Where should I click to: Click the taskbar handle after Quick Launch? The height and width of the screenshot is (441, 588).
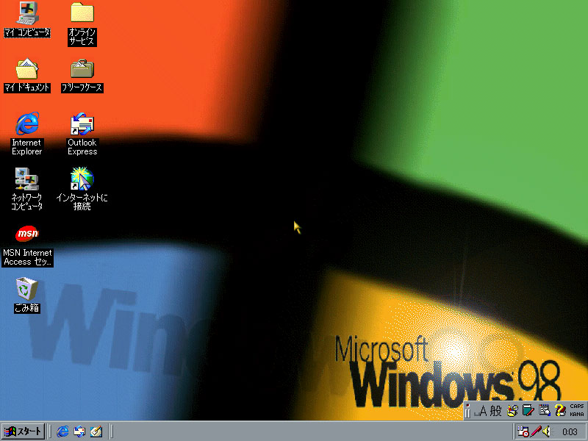(x=112, y=431)
